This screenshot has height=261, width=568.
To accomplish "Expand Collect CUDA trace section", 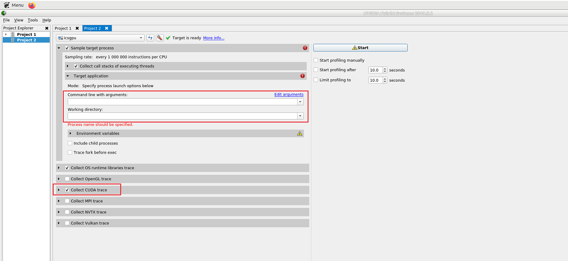I will coord(59,190).
